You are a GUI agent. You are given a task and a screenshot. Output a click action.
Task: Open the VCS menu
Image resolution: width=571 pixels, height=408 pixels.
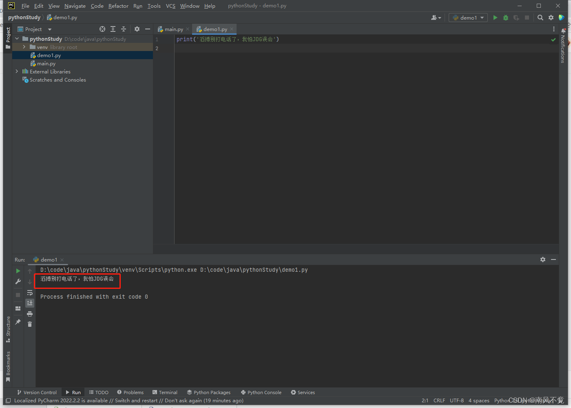(x=170, y=6)
